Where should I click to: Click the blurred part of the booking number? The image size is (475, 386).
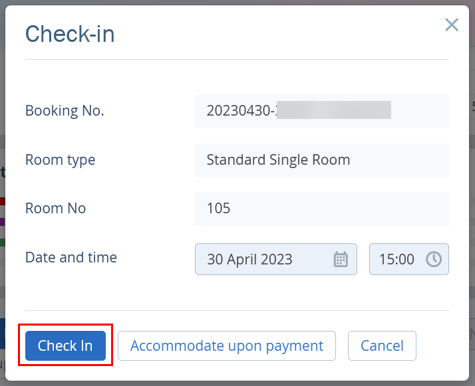[334, 110]
